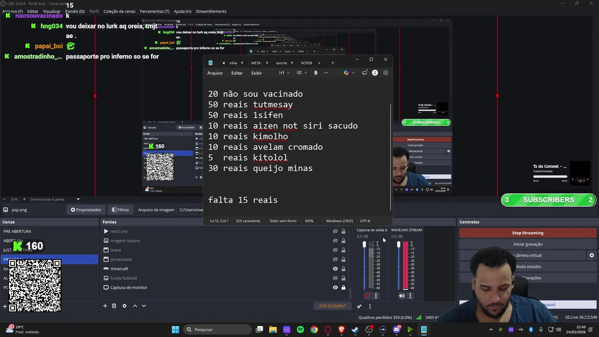
Task: Open WAVELINK STREAM three-dot options
Action: click(x=410, y=295)
